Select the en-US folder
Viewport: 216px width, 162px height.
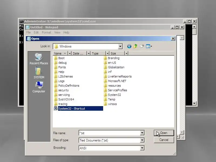(x=110, y=63)
